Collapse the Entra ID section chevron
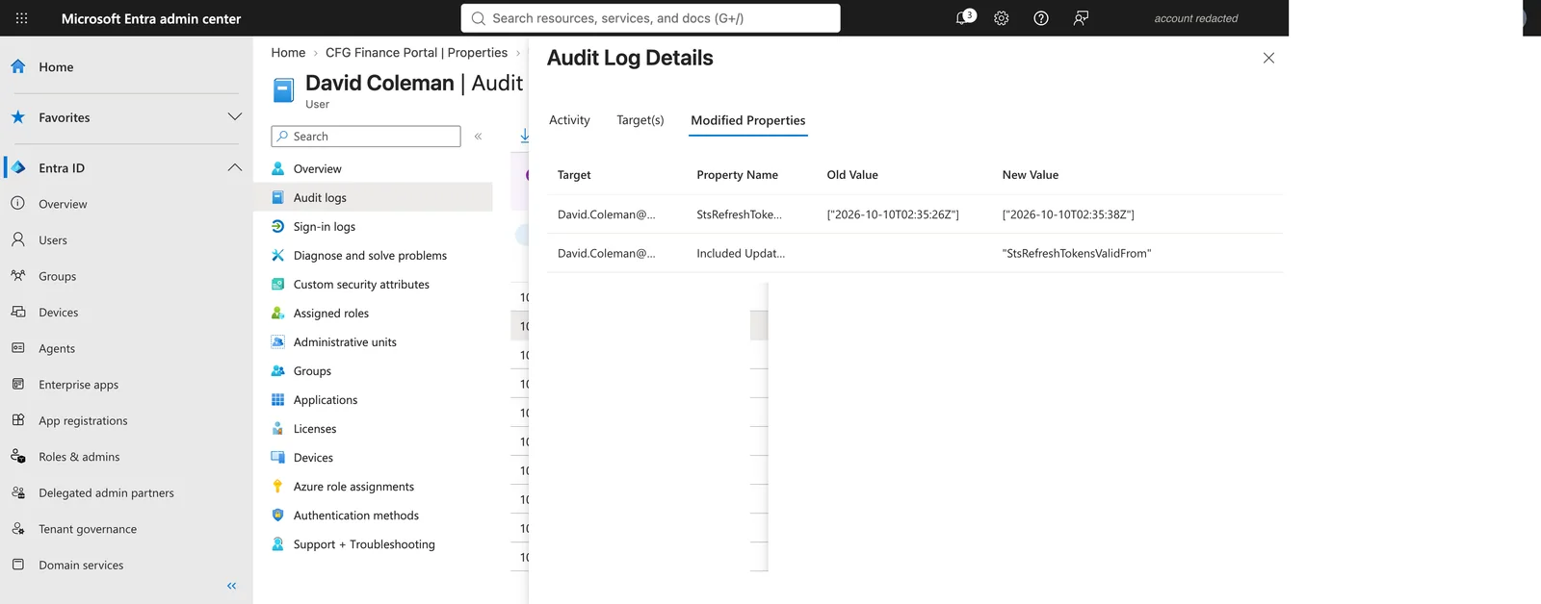This screenshot has height=604, width=1541. tap(234, 167)
